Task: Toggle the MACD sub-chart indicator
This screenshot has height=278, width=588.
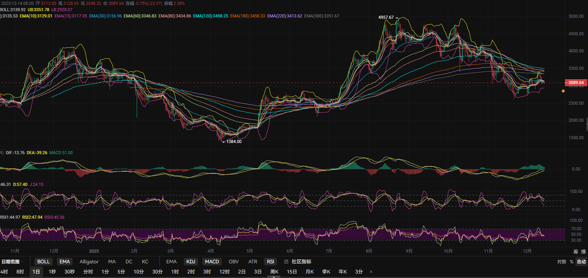Action: click(x=212, y=262)
